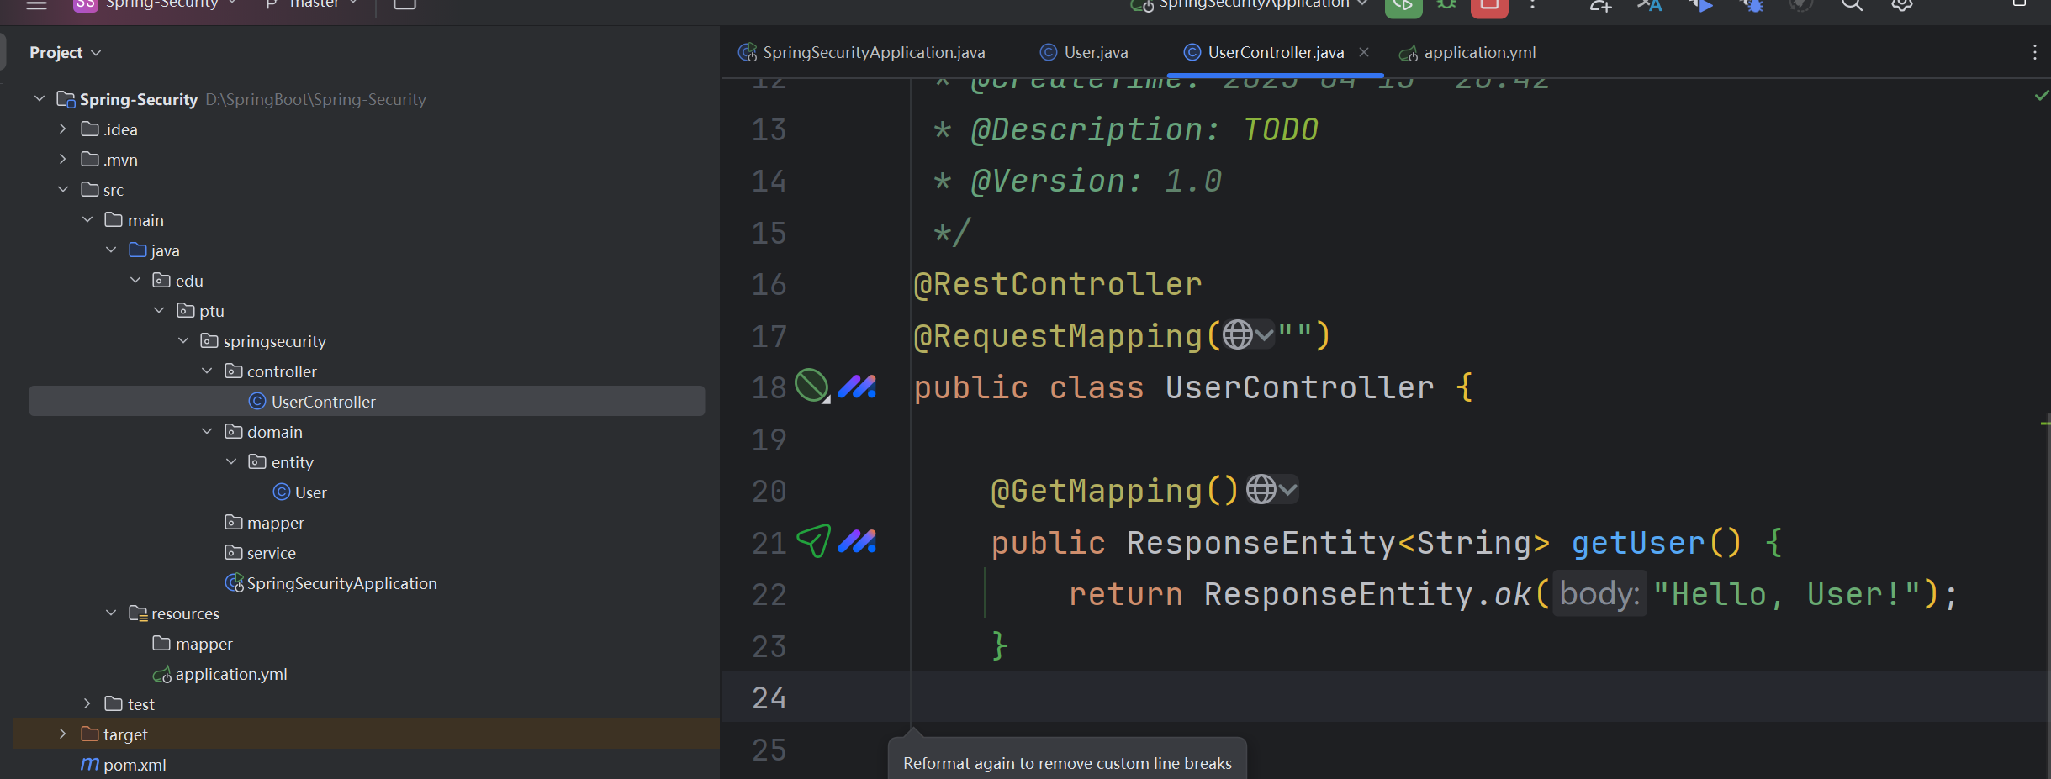
Task: Click the gutter icon on line 18
Action: click(x=812, y=387)
